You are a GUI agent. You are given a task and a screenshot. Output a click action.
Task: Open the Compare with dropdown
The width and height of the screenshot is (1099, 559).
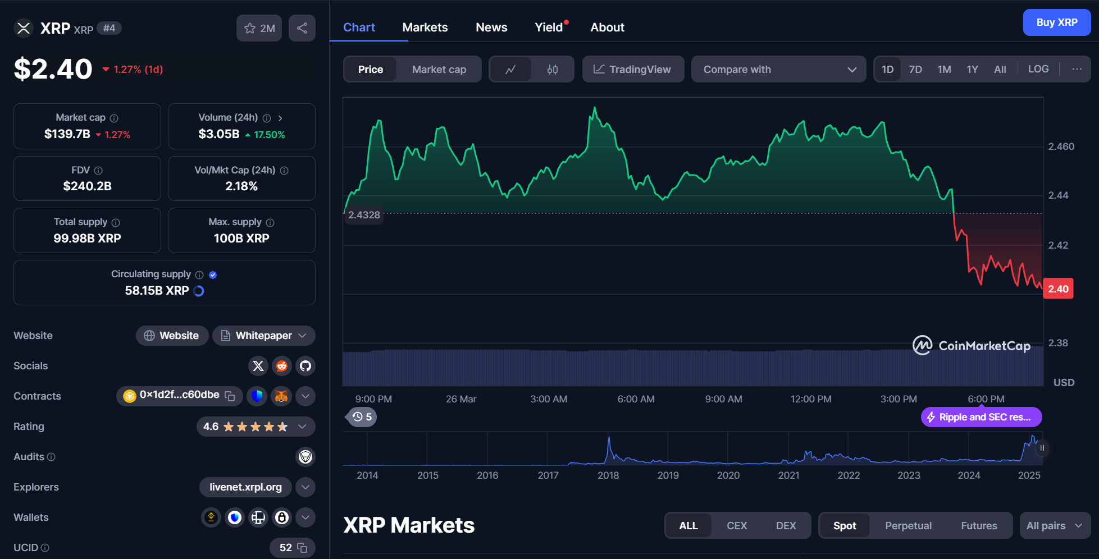pyautogui.click(x=778, y=69)
